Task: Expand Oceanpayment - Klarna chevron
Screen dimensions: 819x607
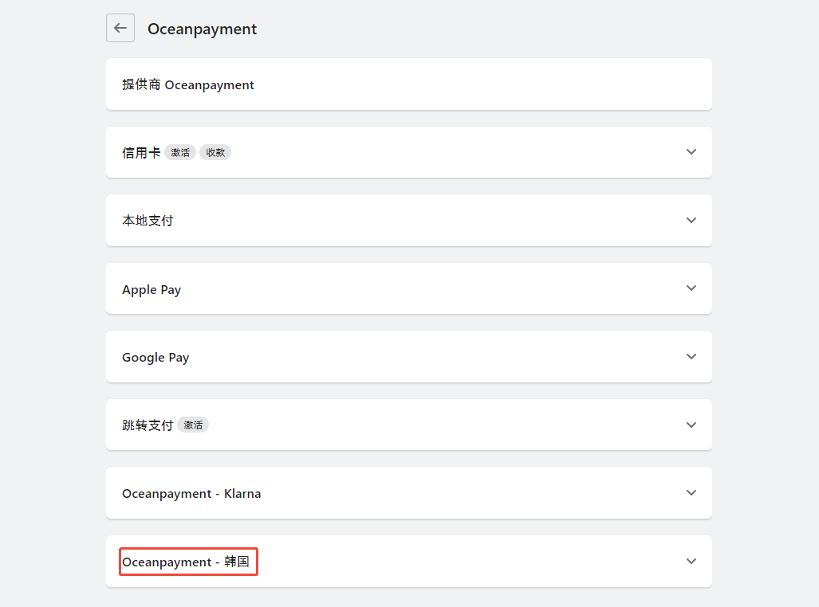Action: click(x=691, y=493)
